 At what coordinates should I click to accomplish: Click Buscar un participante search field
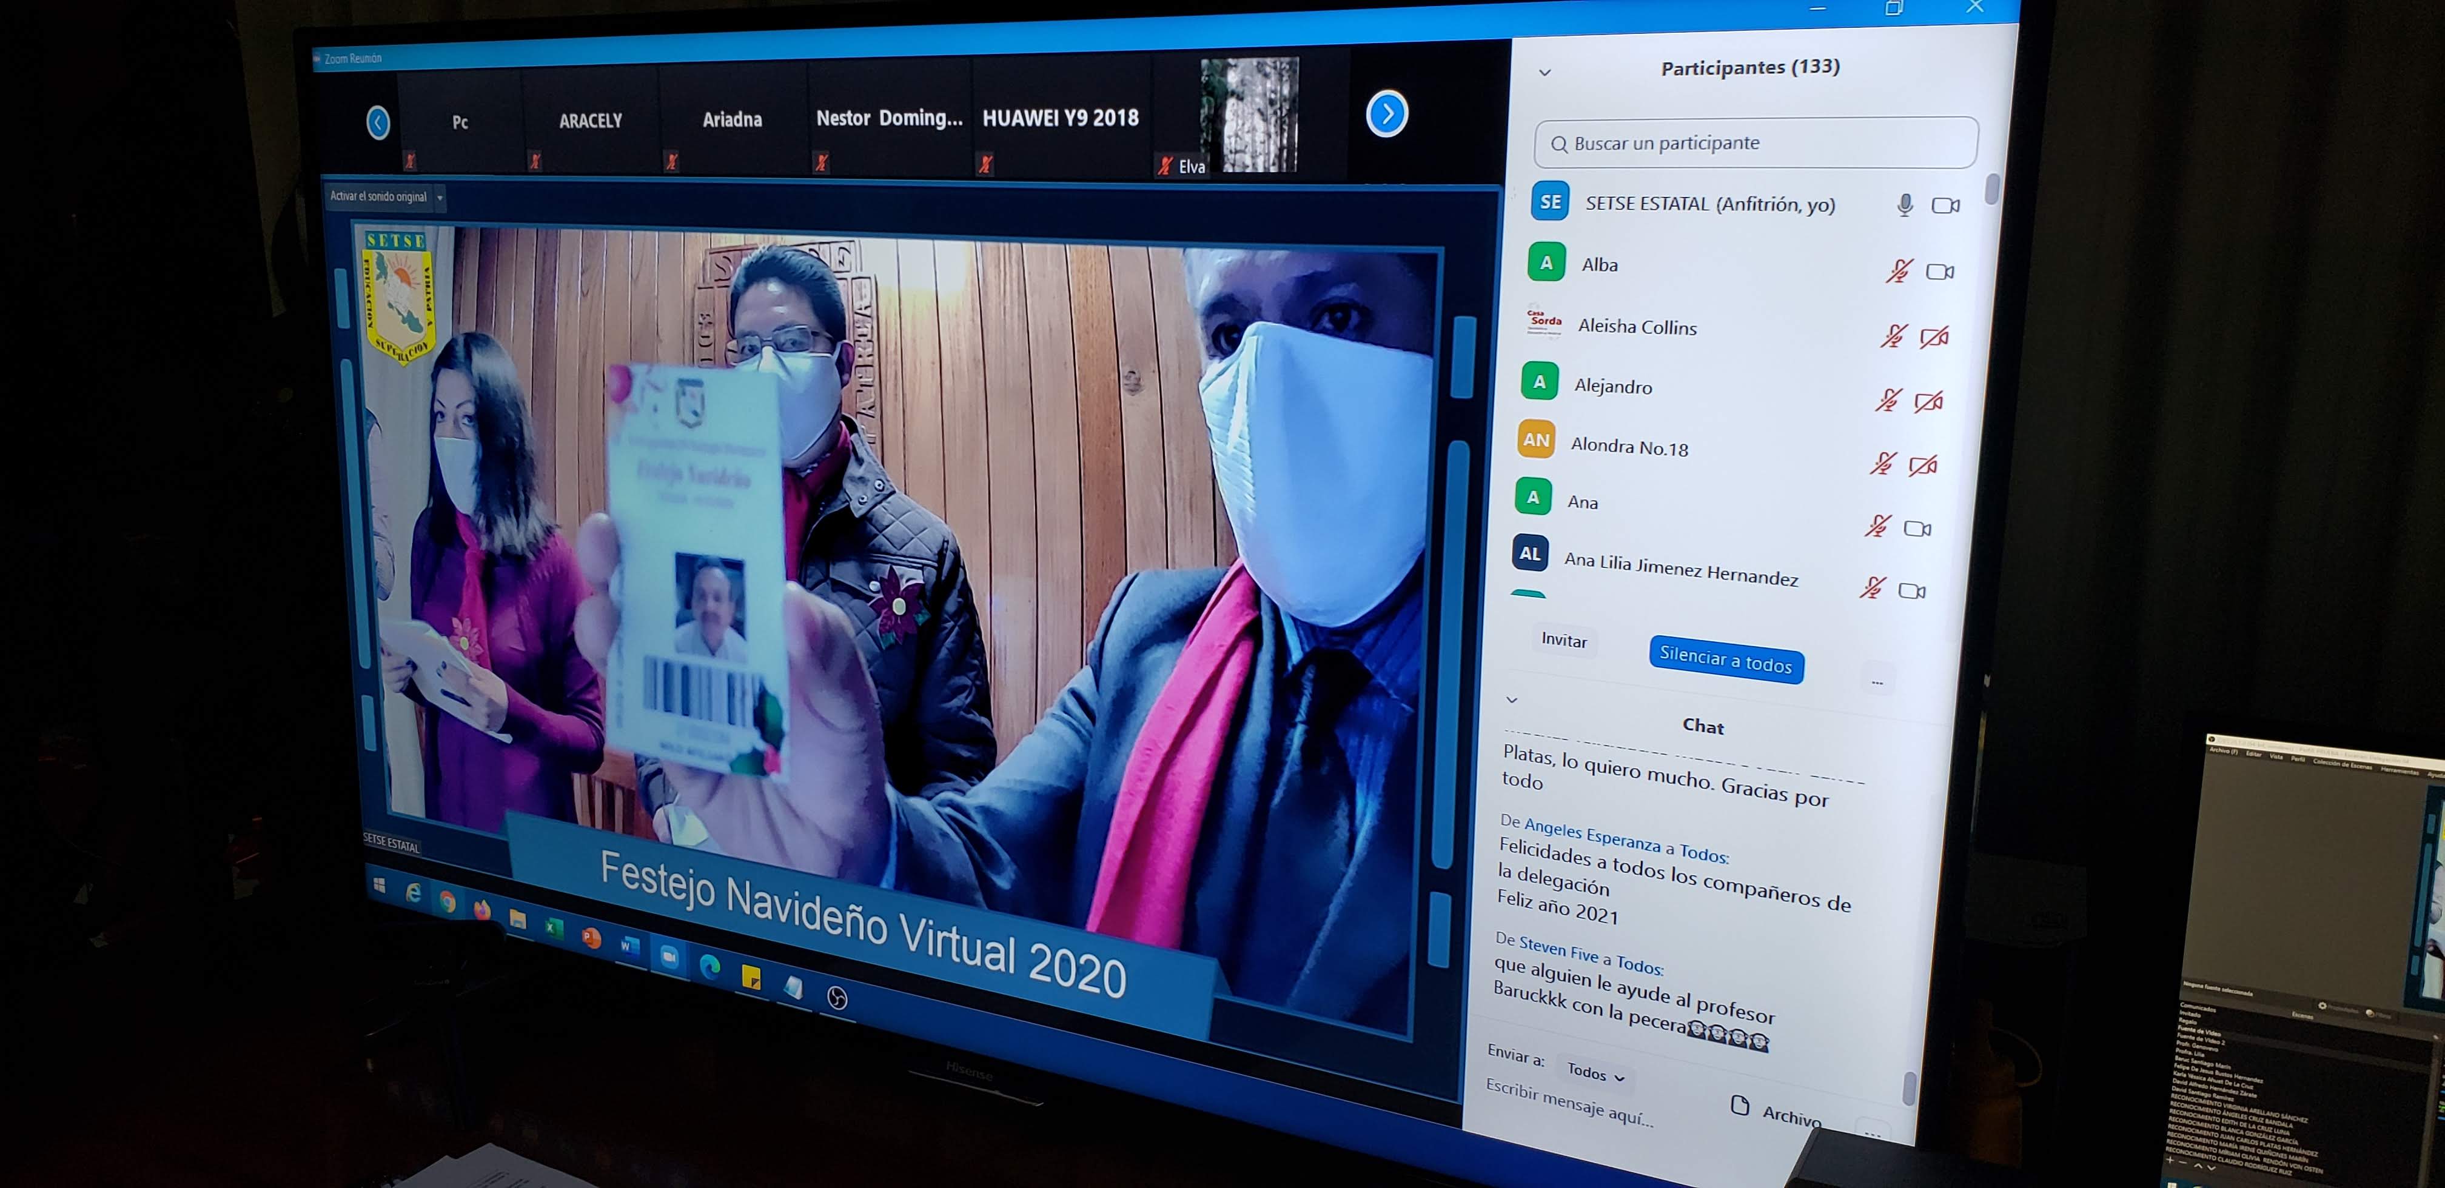(x=1756, y=143)
